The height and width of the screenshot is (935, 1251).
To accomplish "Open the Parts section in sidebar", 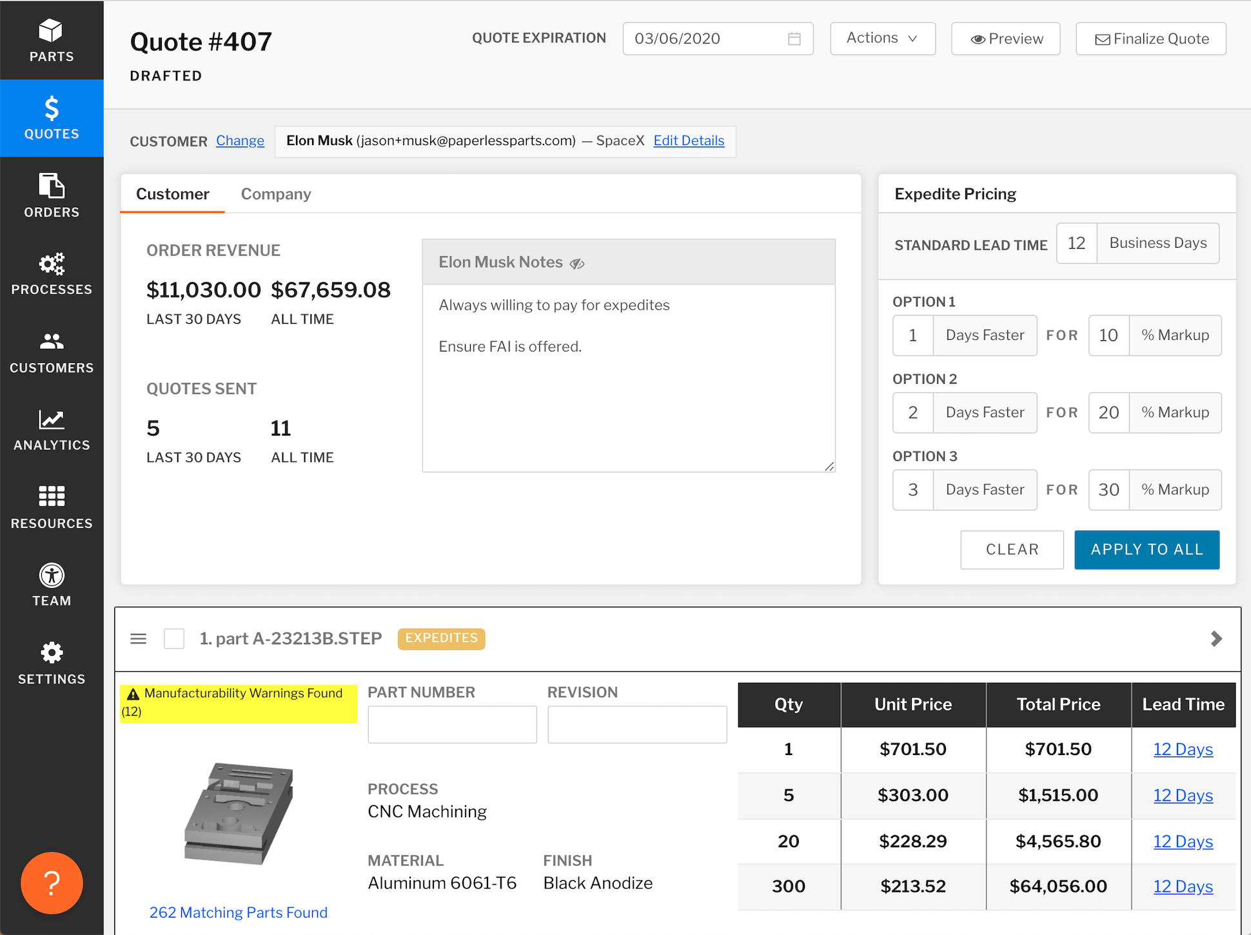I will pos(51,39).
